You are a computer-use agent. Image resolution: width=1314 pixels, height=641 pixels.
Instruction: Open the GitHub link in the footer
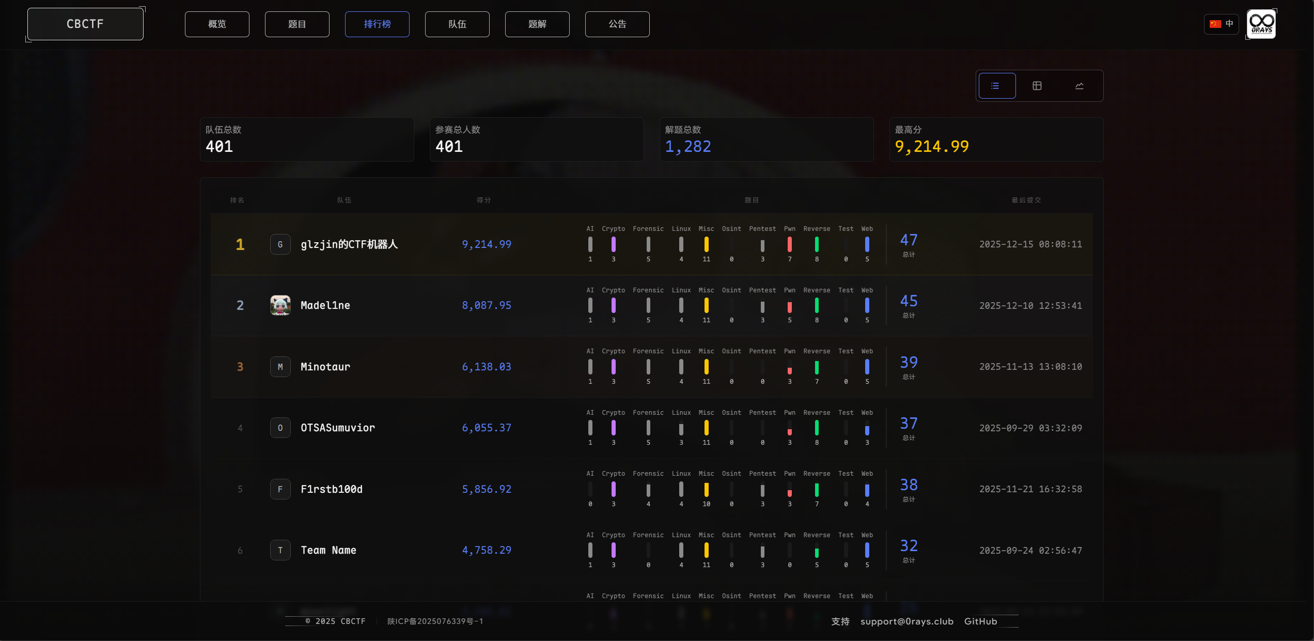click(x=980, y=621)
